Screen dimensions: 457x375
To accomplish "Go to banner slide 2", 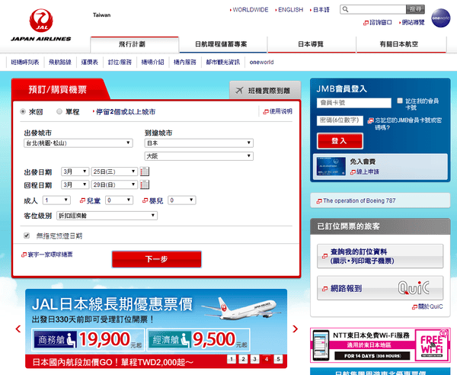I will click(243, 359).
